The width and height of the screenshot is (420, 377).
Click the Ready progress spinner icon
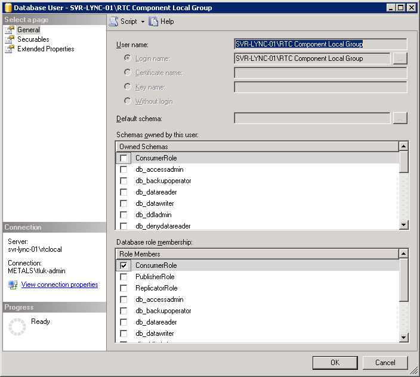pos(17,327)
